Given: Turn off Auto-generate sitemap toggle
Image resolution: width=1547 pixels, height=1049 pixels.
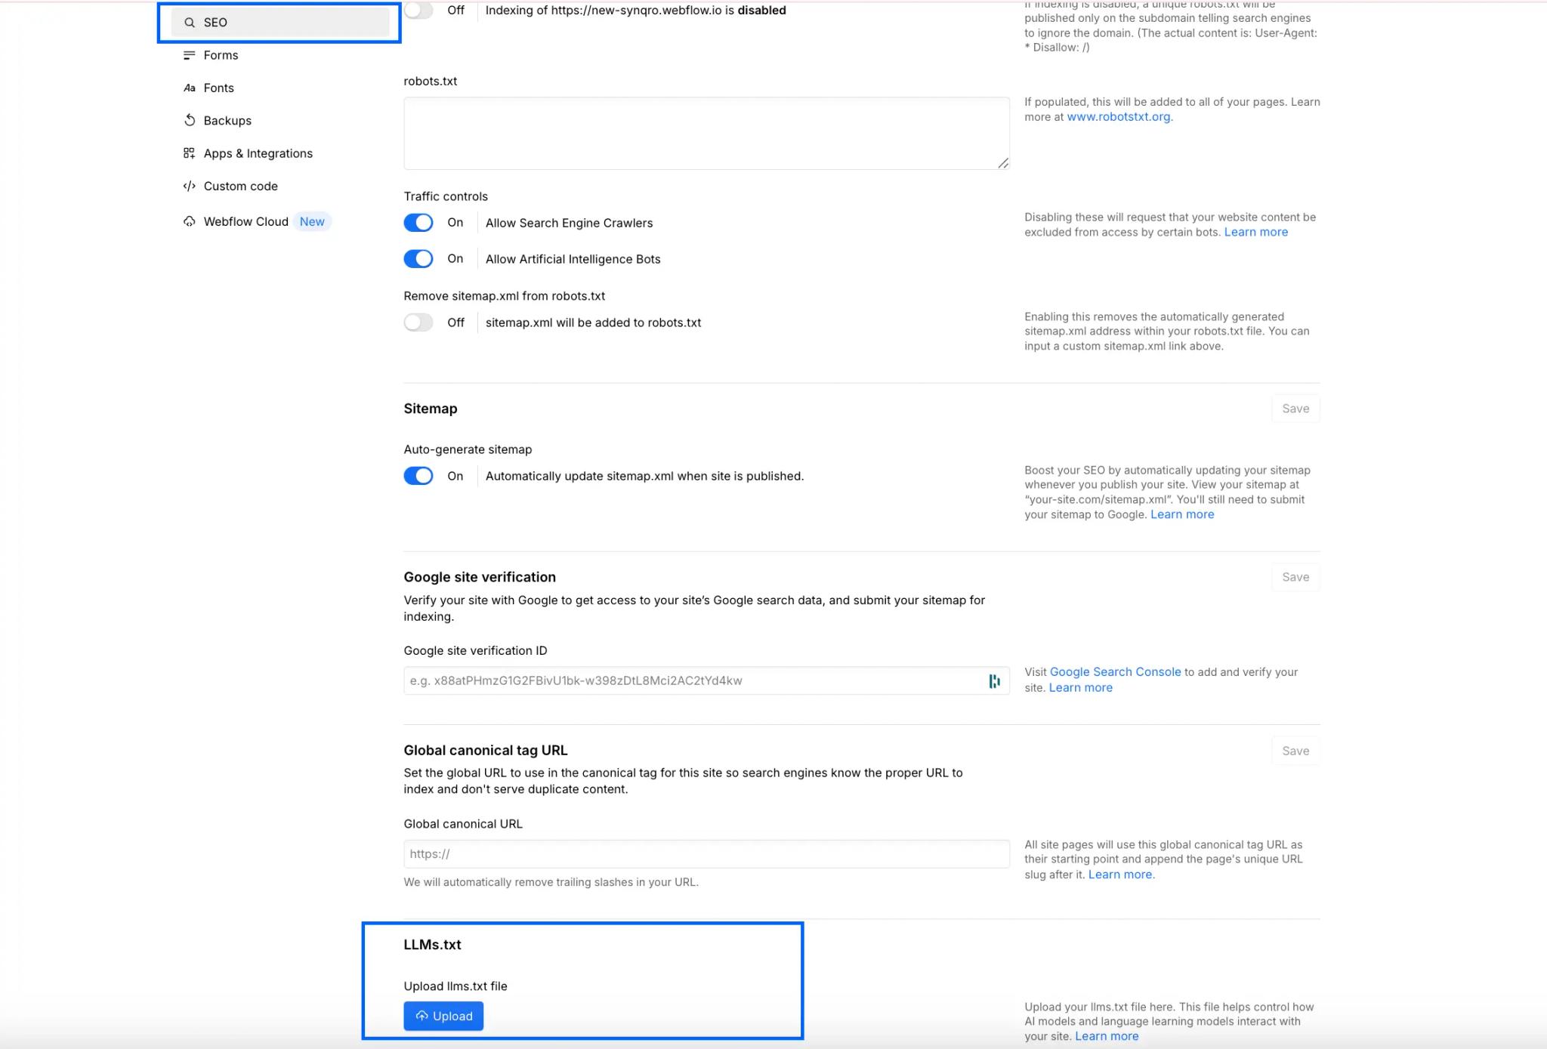Looking at the screenshot, I should click(x=418, y=476).
